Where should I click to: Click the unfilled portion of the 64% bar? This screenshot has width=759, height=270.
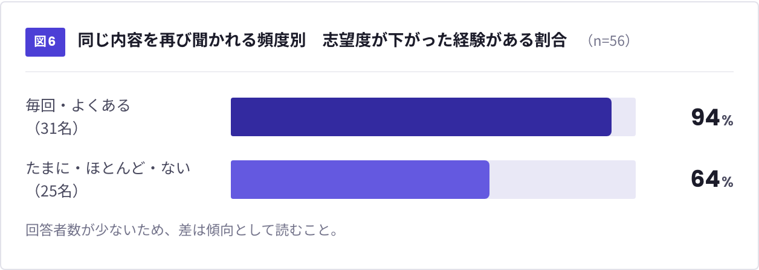pyautogui.click(x=563, y=180)
